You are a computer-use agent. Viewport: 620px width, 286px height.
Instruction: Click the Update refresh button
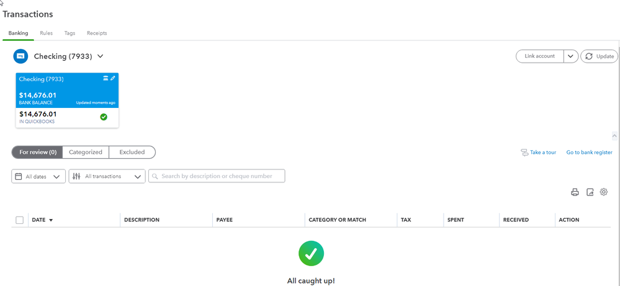click(599, 56)
